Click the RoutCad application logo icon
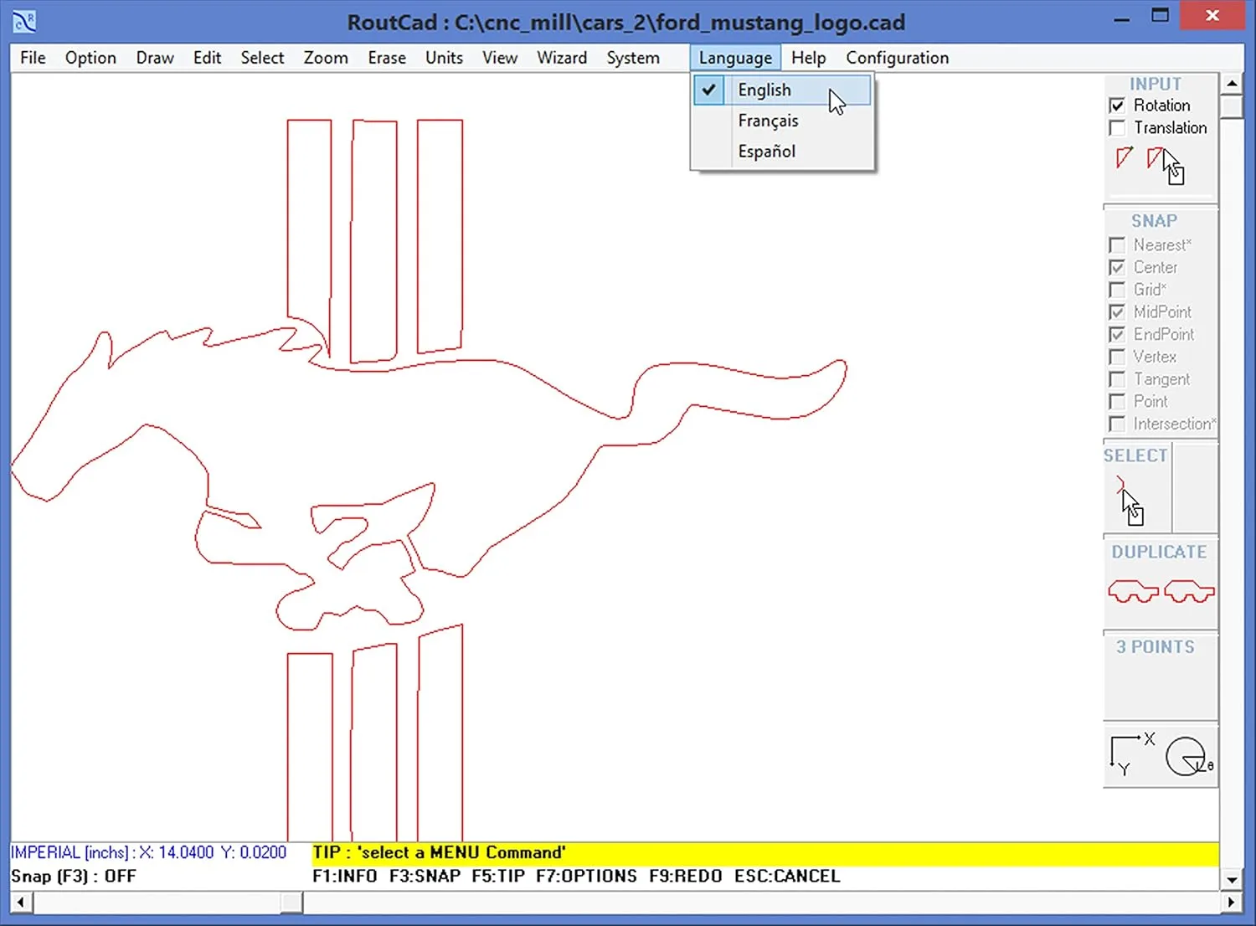This screenshot has width=1256, height=926. coord(23,21)
